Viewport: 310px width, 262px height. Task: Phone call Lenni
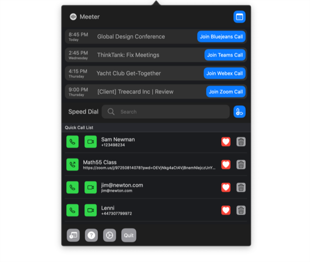click(72, 210)
